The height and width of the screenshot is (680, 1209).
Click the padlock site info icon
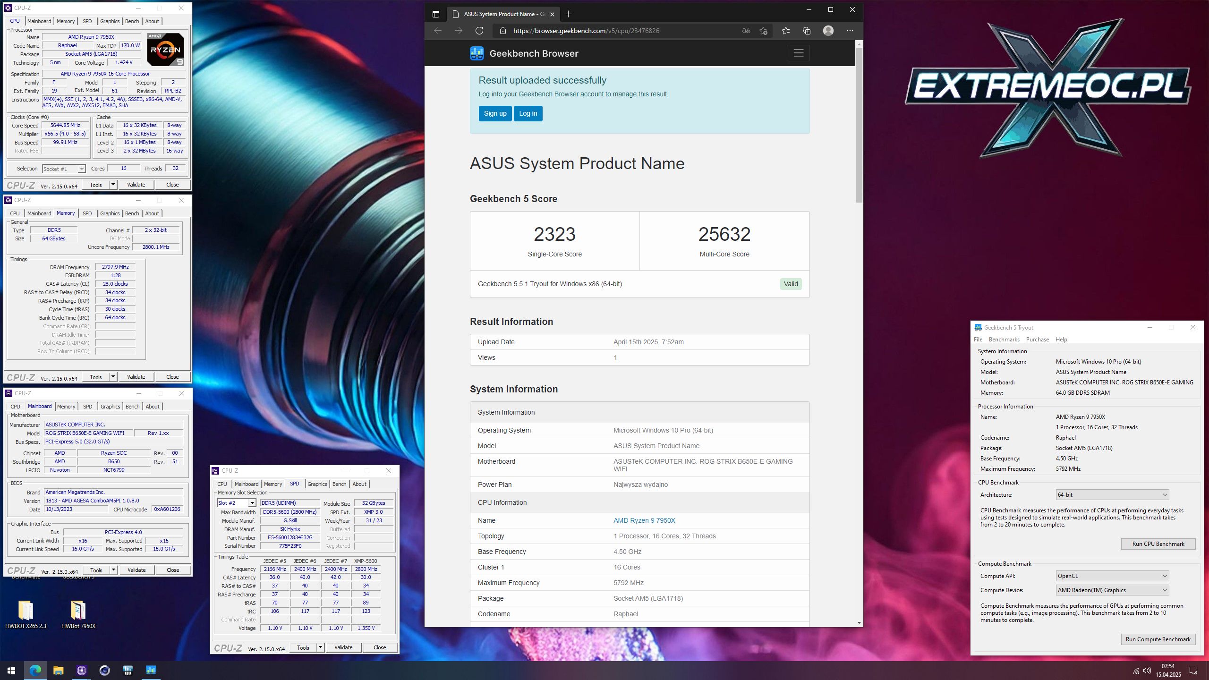(503, 31)
